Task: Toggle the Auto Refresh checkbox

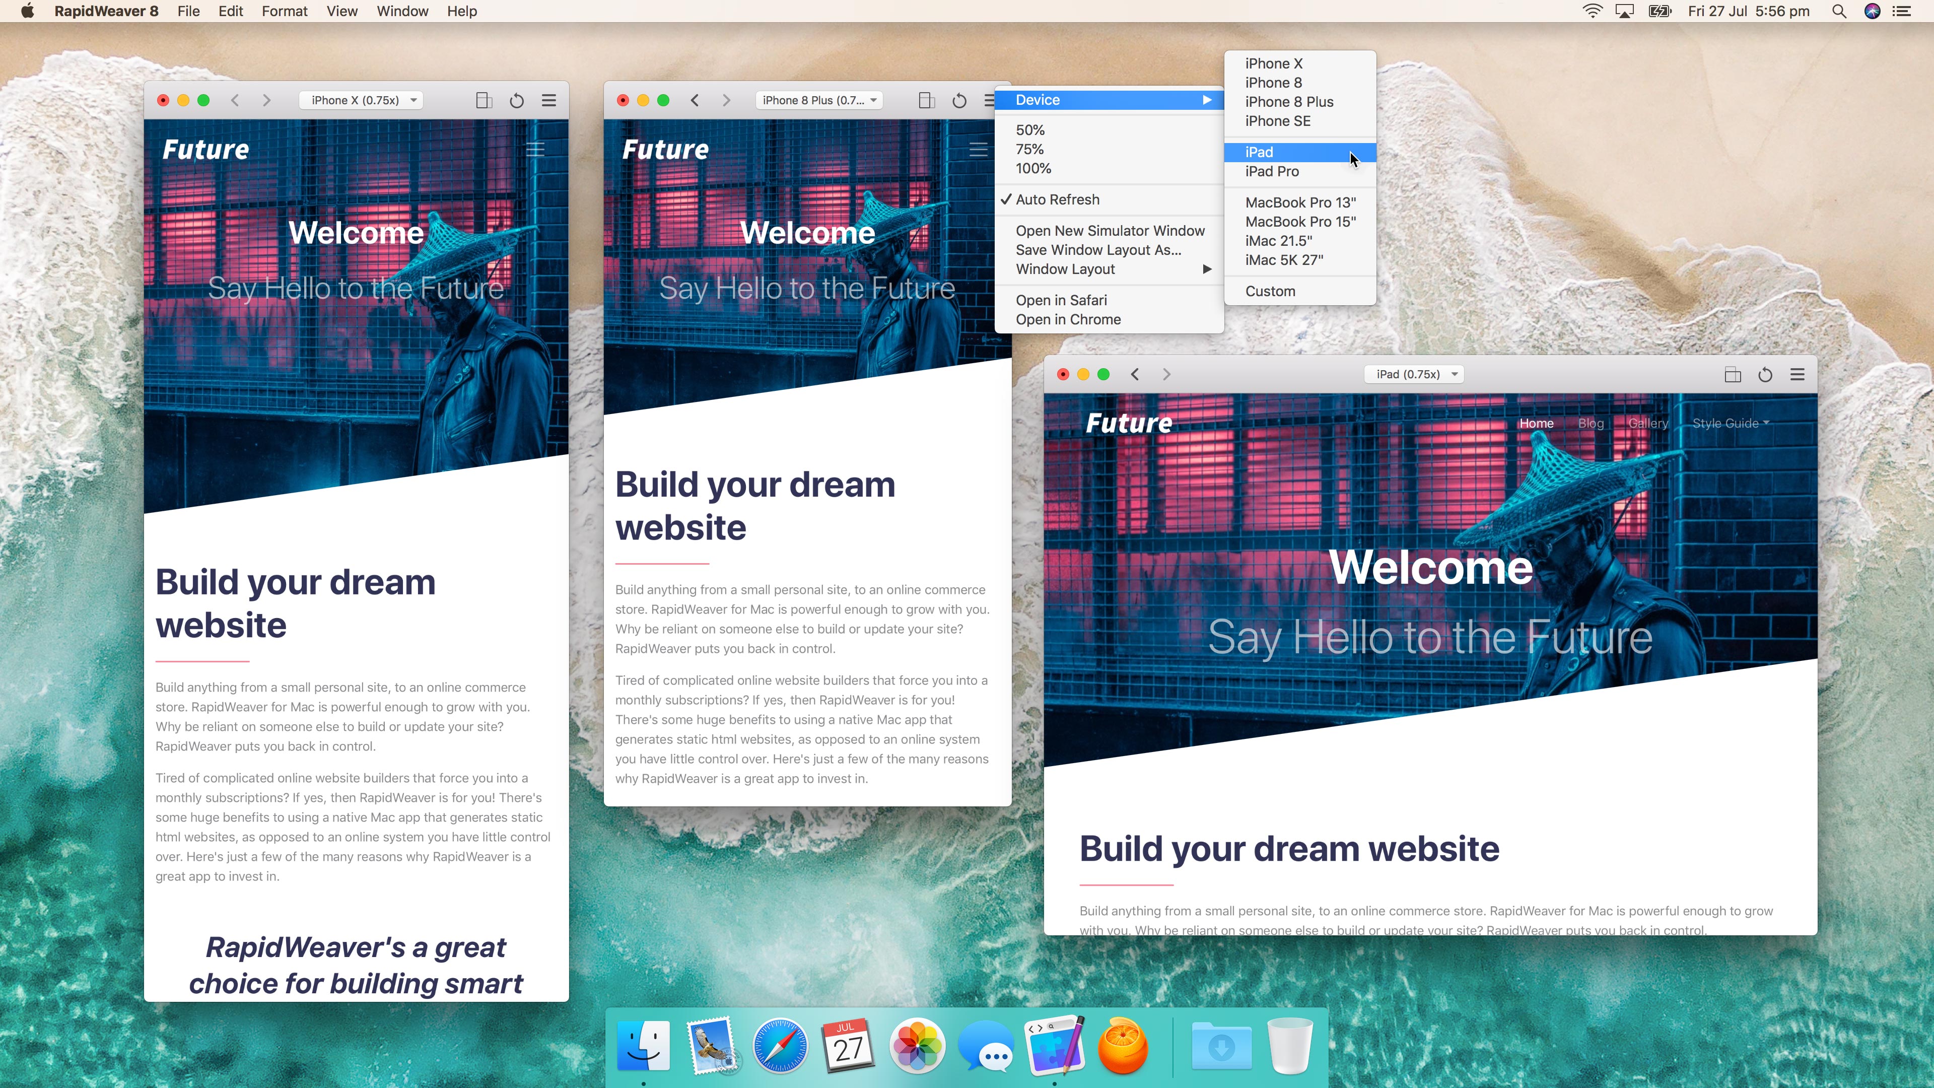Action: point(1057,199)
